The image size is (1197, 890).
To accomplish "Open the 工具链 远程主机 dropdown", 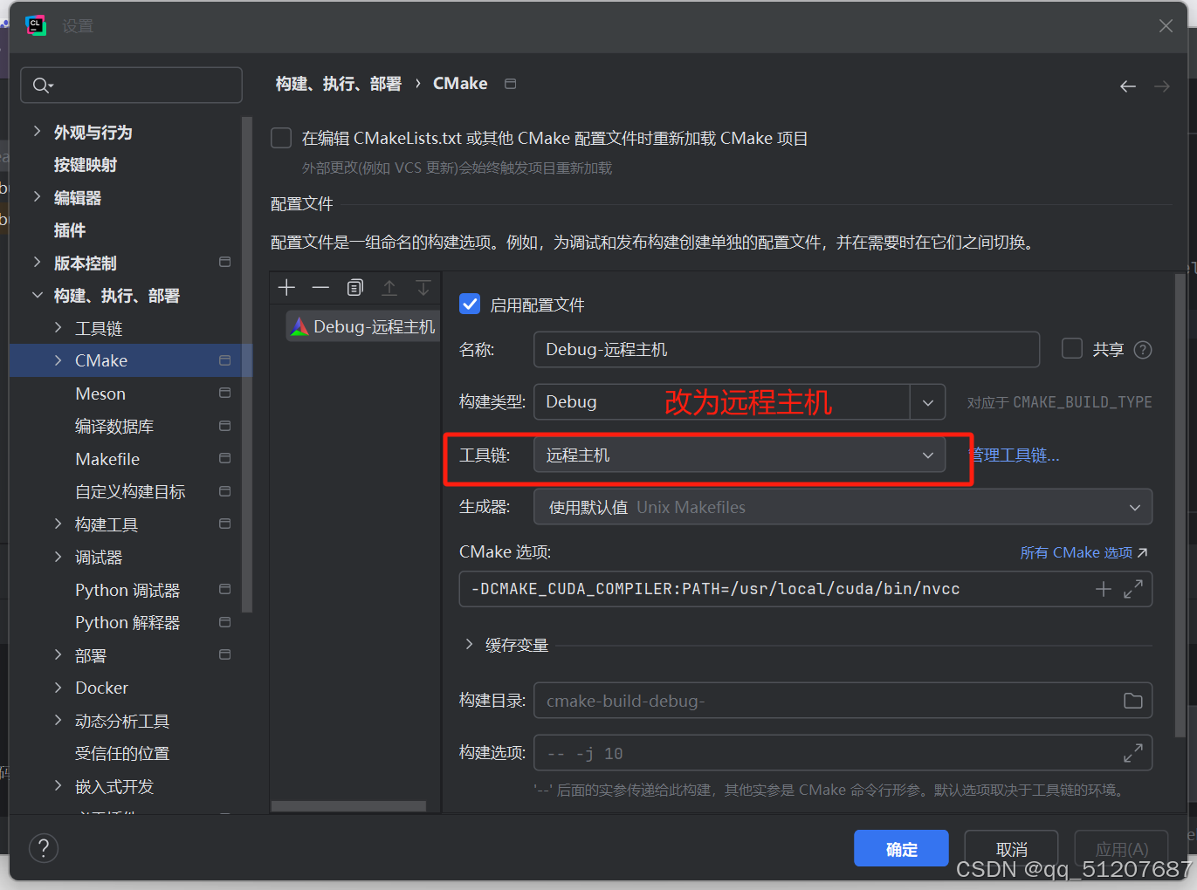I will pyautogui.click(x=740, y=455).
